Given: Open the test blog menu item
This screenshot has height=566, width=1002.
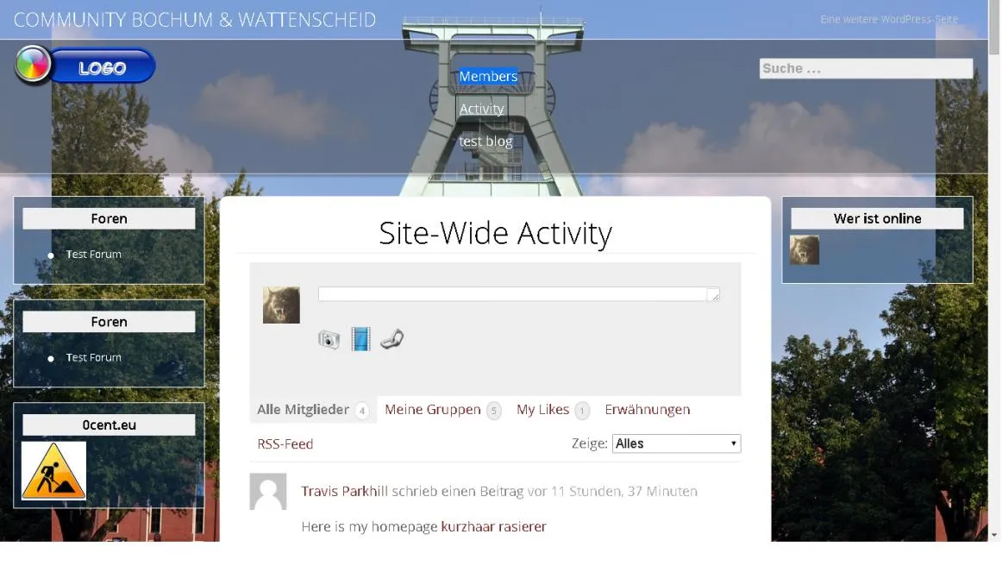Looking at the screenshot, I should tap(485, 141).
